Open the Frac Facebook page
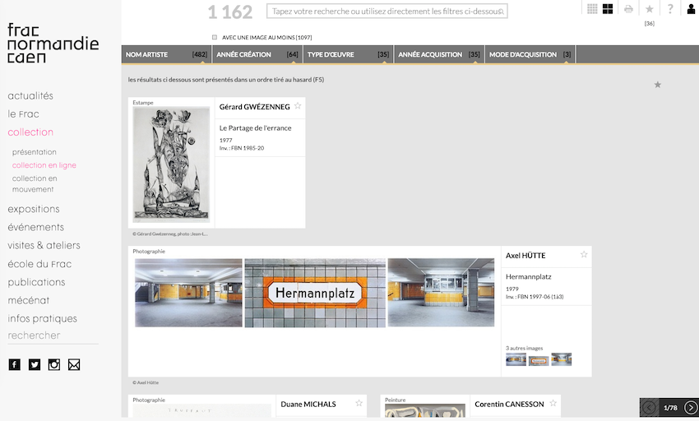Viewport: 699px width, 421px height. click(14, 364)
